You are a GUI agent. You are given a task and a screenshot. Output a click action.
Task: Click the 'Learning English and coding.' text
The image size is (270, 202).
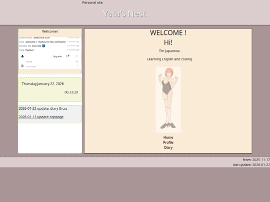(170, 59)
